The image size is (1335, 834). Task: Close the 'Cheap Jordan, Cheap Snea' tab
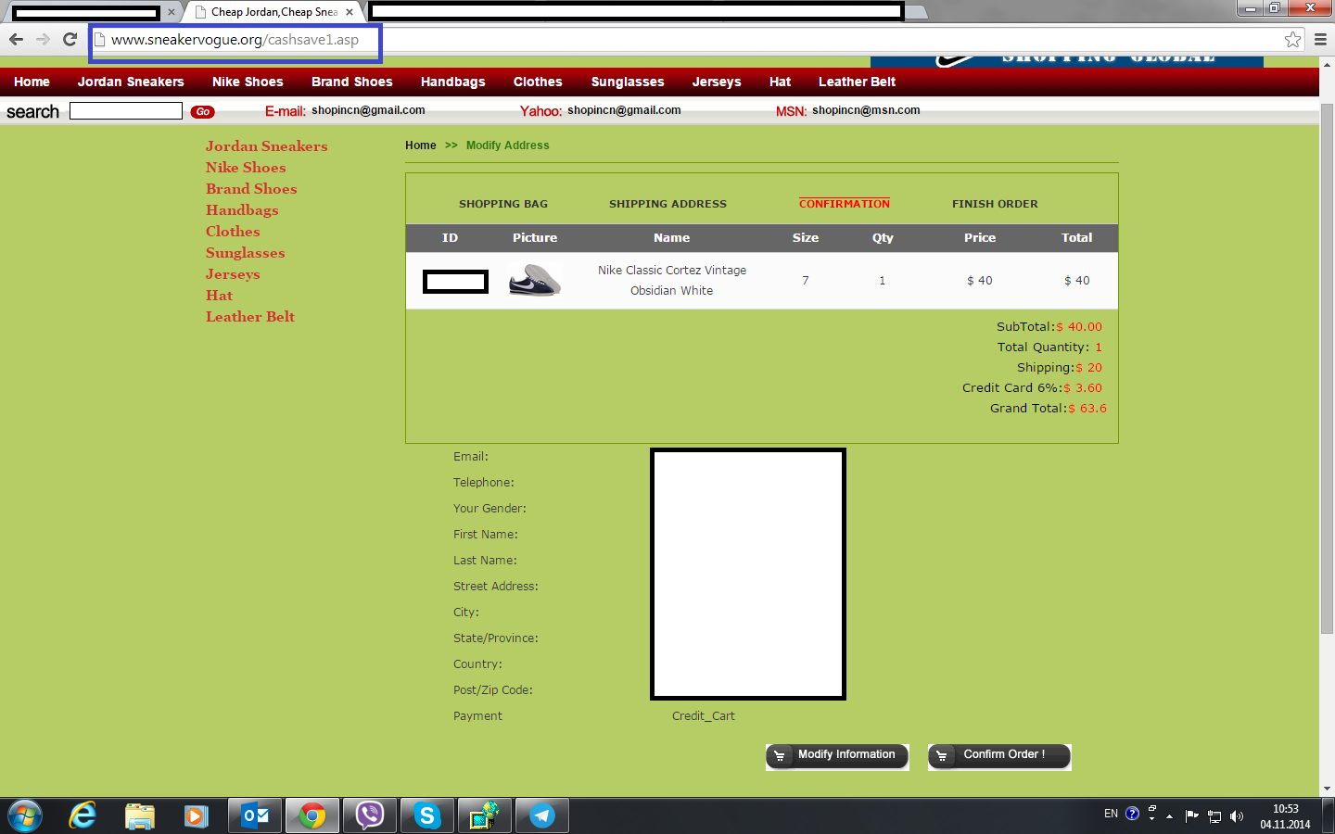350,12
